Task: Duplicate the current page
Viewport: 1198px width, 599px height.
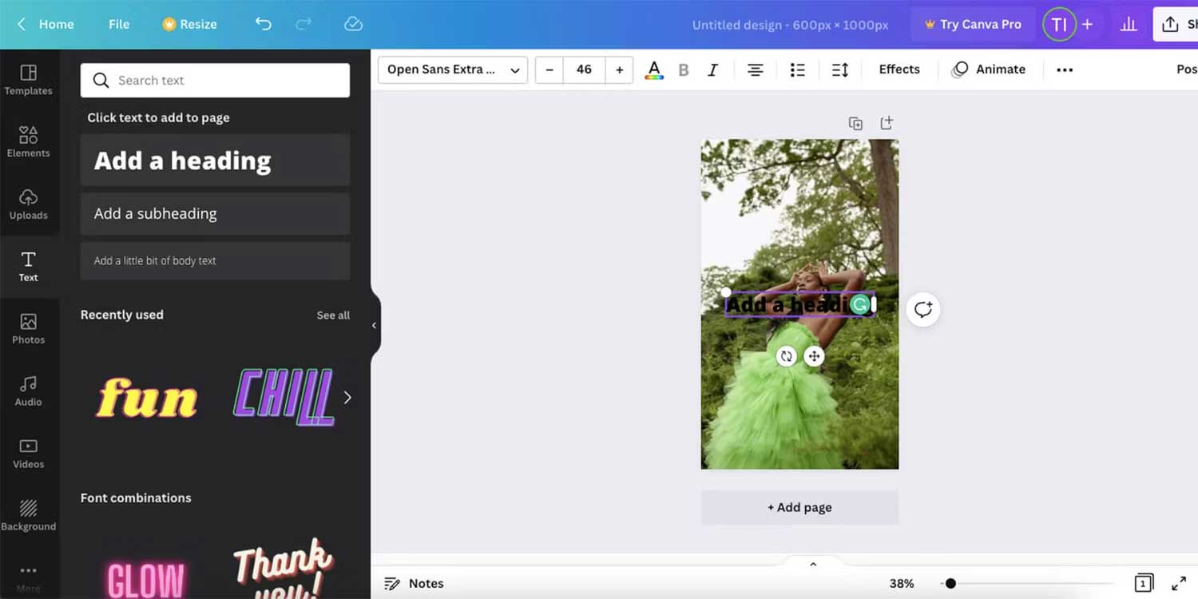Action: [x=855, y=123]
